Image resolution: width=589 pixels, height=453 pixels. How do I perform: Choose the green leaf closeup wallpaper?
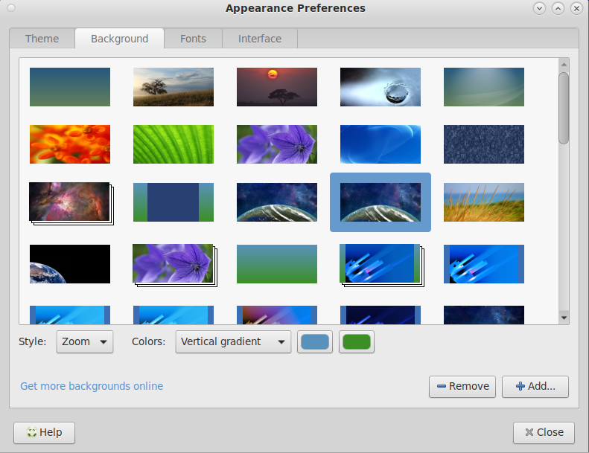point(173,144)
